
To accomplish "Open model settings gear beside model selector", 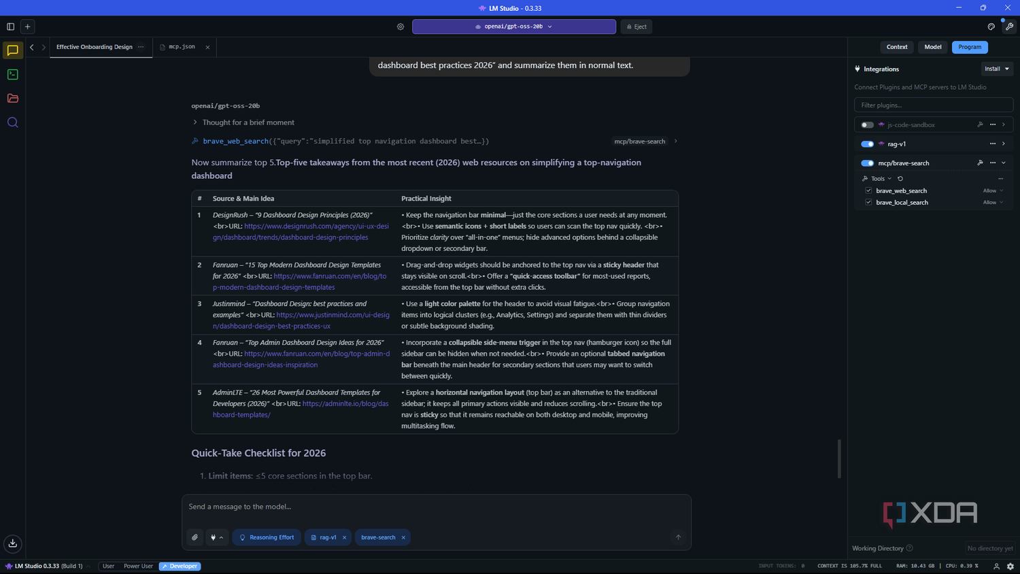I will click(x=401, y=27).
